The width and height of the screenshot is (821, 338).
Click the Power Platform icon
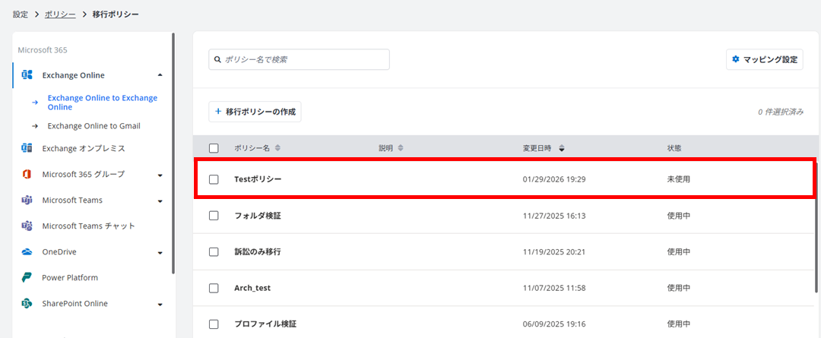[27, 278]
